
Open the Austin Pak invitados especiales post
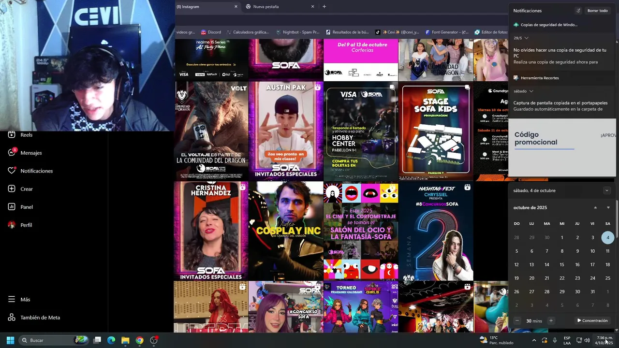286,130
